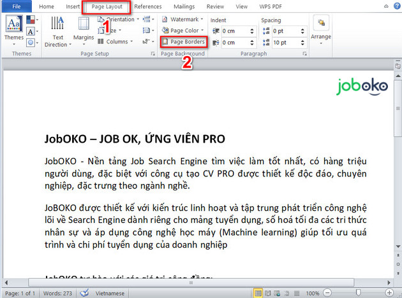Image resolution: width=402 pixels, height=298 pixels.
Task: Minimize the ribbon with the caret icon
Action: [386, 6]
